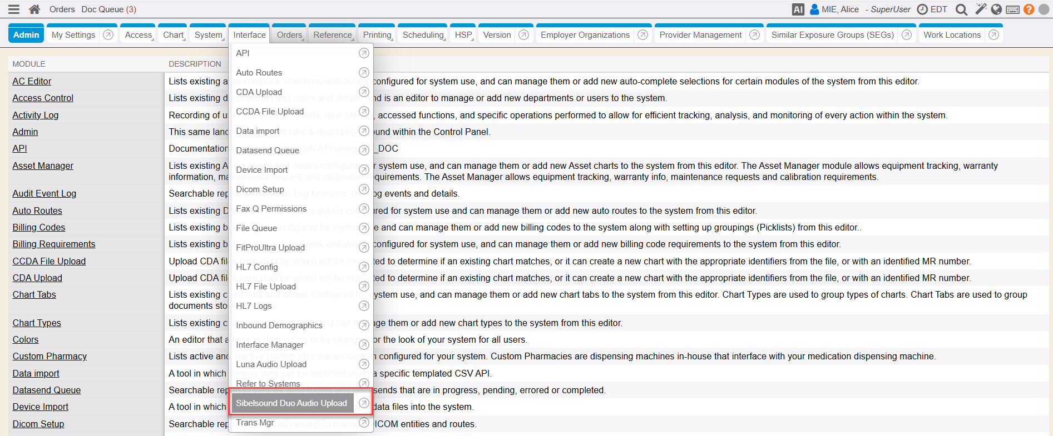Viewport: 1053px width, 436px height.
Task: Expand the System dropdown tab
Action: 209,35
